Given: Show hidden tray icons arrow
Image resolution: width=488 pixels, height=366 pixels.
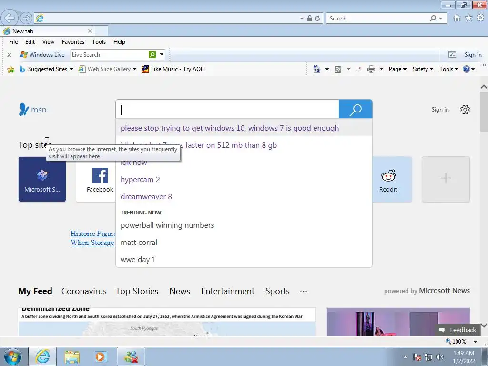Looking at the screenshot, I should 405,357.
